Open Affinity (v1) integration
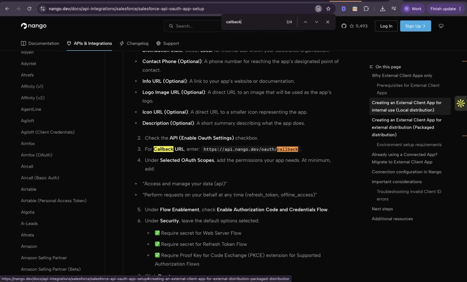Image resolution: width=467 pixels, height=282 pixels. (x=32, y=86)
